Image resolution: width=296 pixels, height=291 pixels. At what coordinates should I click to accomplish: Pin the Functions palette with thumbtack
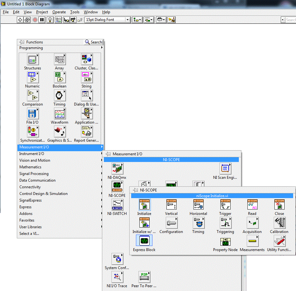click(x=22, y=42)
